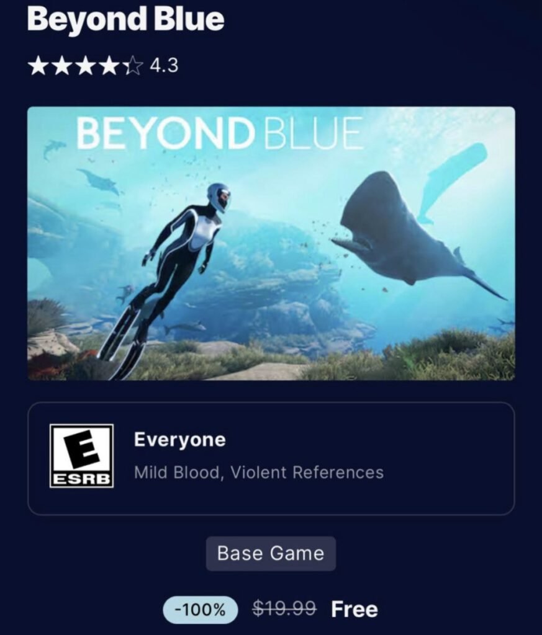This screenshot has width=542, height=635.
Task: Click the empty fifth rating star
Action: coord(133,66)
